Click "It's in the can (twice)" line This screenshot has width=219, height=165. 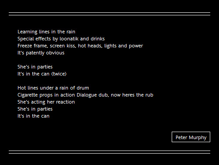pos(42,74)
